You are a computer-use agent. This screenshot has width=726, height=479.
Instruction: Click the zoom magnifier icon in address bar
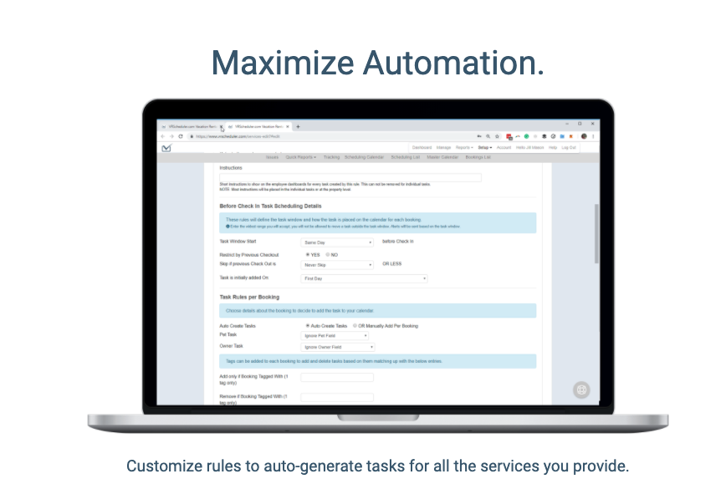tap(488, 136)
